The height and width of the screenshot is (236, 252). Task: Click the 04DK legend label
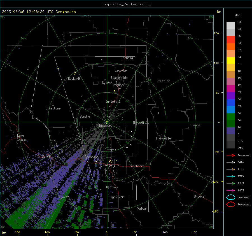[x=241, y=162]
